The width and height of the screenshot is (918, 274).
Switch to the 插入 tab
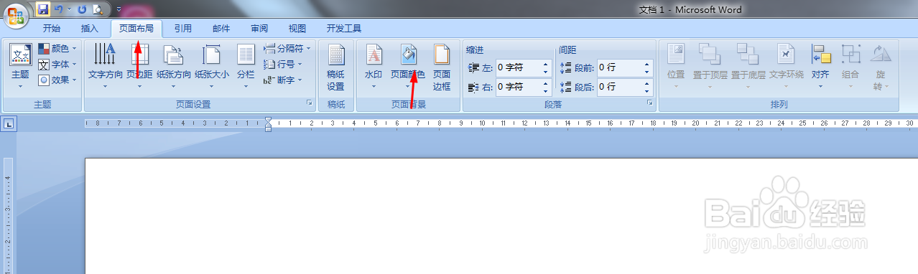89,29
